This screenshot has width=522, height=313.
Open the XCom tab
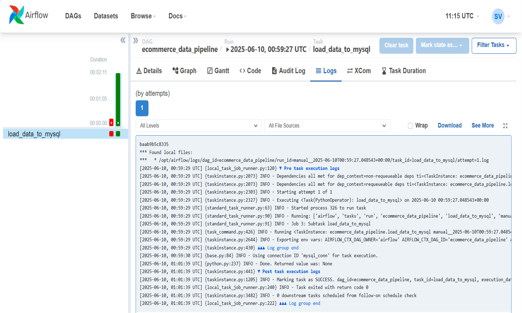point(359,71)
